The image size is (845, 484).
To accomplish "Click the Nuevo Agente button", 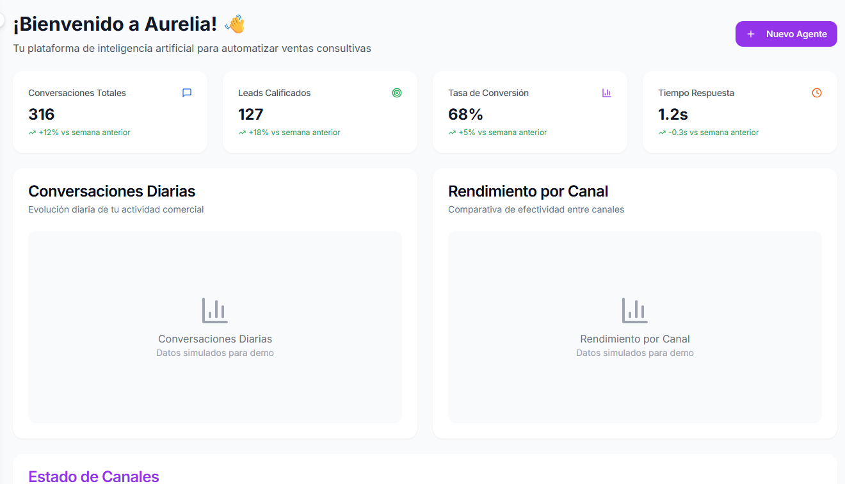I will click(x=786, y=34).
